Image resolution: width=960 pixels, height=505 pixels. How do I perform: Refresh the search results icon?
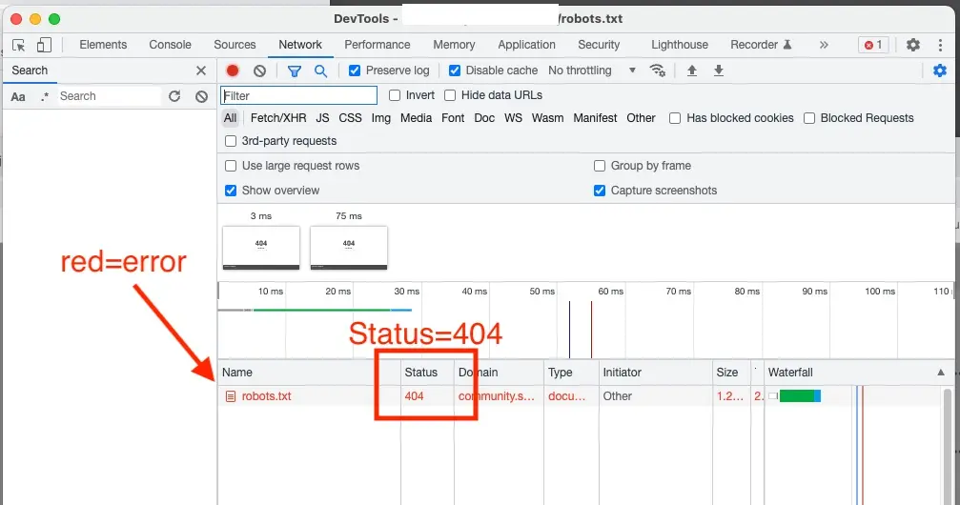click(x=174, y=96)
